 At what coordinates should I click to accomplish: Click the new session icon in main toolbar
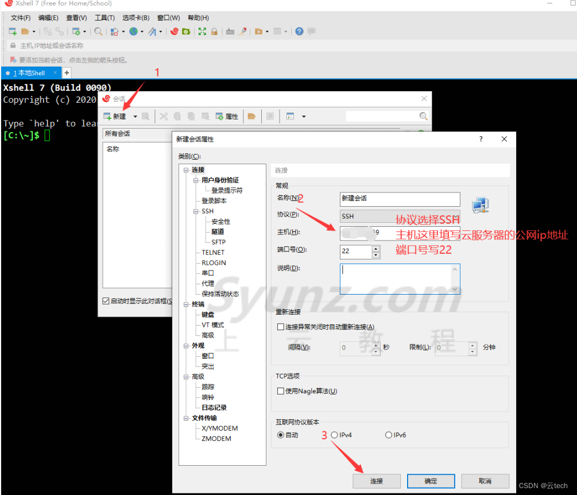click(13, 32)
